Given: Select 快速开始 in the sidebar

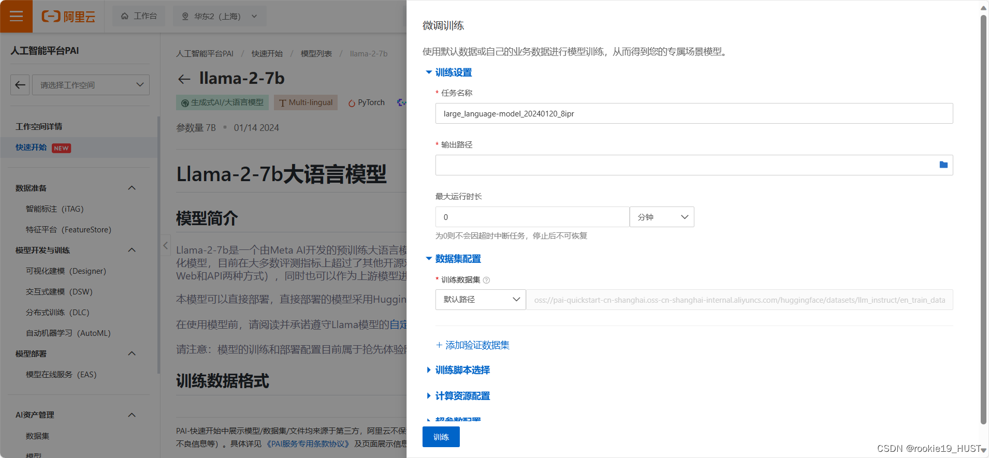Looking at the screenshot, I should (31, 147).
